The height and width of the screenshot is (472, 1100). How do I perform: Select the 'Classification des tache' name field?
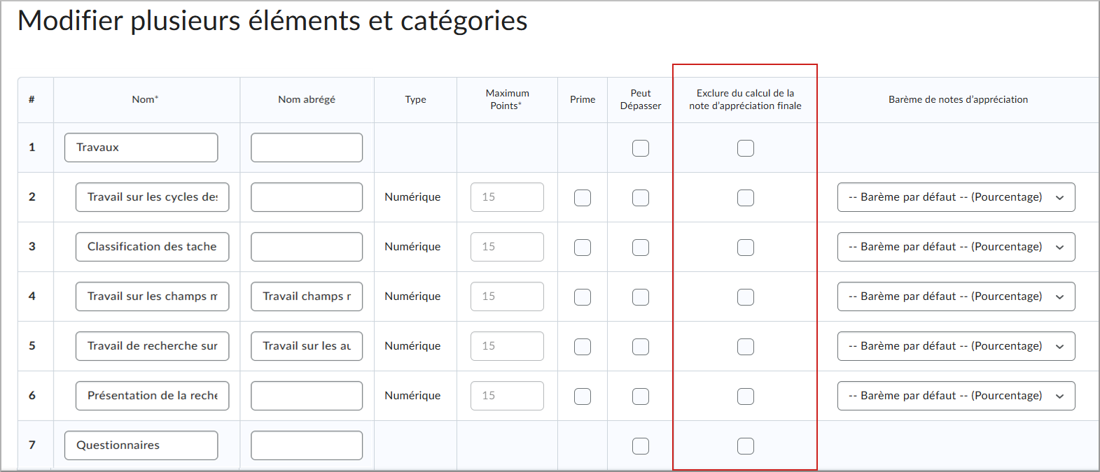click(152, 247)
